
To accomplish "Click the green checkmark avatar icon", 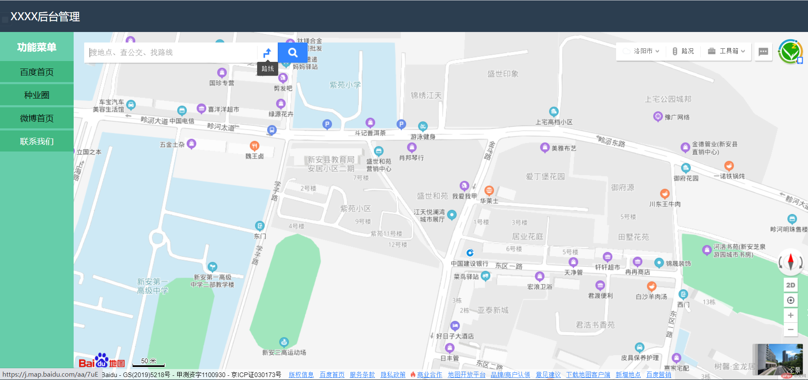I will tap(790, 51).
